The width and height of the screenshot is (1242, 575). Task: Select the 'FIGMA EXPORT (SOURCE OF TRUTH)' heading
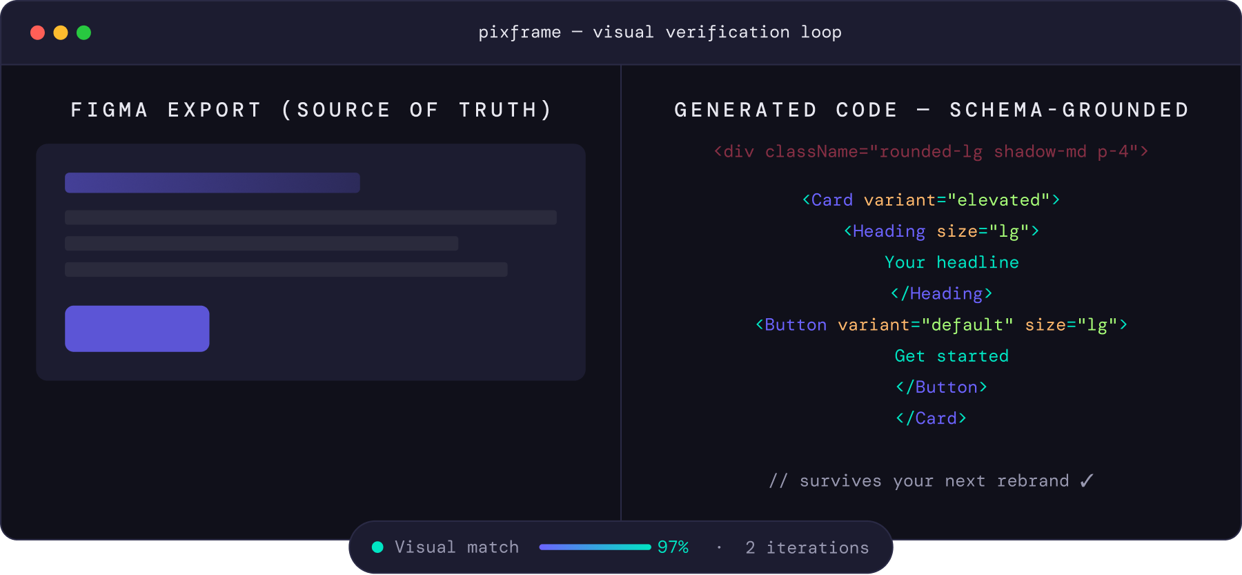(x=311, y=110)
